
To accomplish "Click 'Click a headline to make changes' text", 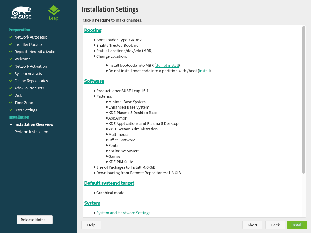I will coord(112,20).
